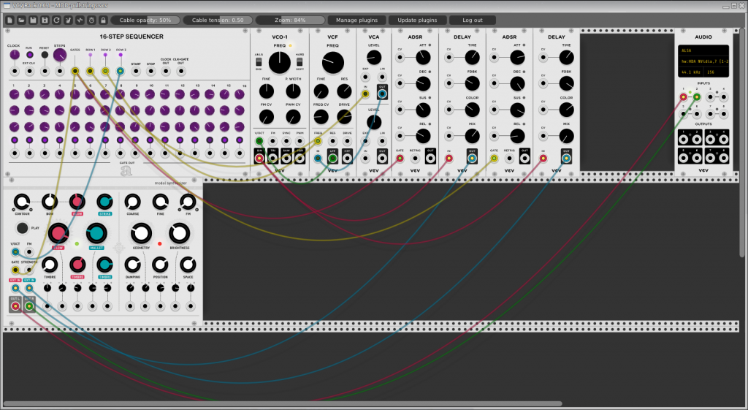Viewport: 748px width, 410px height.
Task: Open the 44.1 kHz sample rate selector
Action: (691, 72)
